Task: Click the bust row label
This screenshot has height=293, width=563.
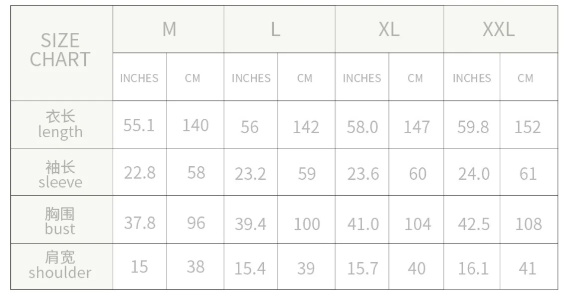Action: pyautogui.click(x=60, y=221)
